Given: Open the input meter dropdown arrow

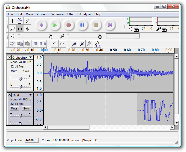Looking at the screenshot, I should click(164, 30).
